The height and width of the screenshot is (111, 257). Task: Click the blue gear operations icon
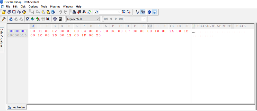tap(55, 19)
